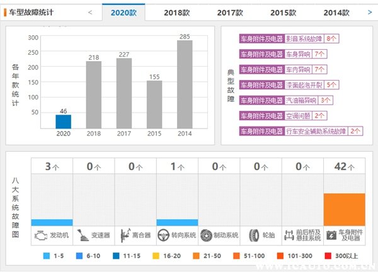378x272 pixels.
Task: Click the blue 2020 bar in chart
Action: (x=63, y=120)
